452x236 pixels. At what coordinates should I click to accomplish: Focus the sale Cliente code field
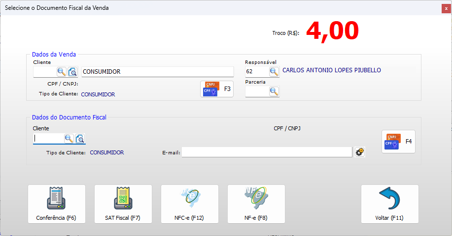(x=45, y=72)
